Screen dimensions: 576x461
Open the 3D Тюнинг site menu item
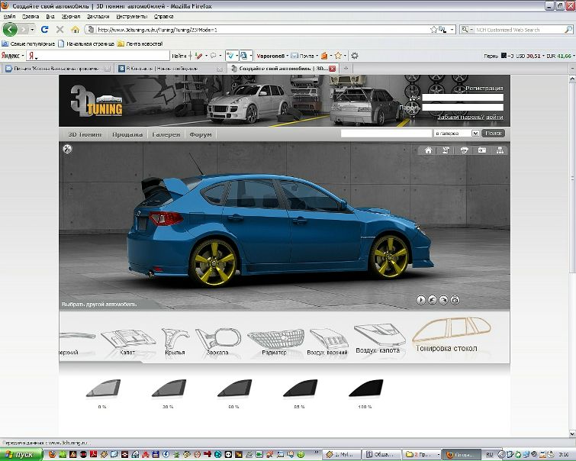pos(85,134)
